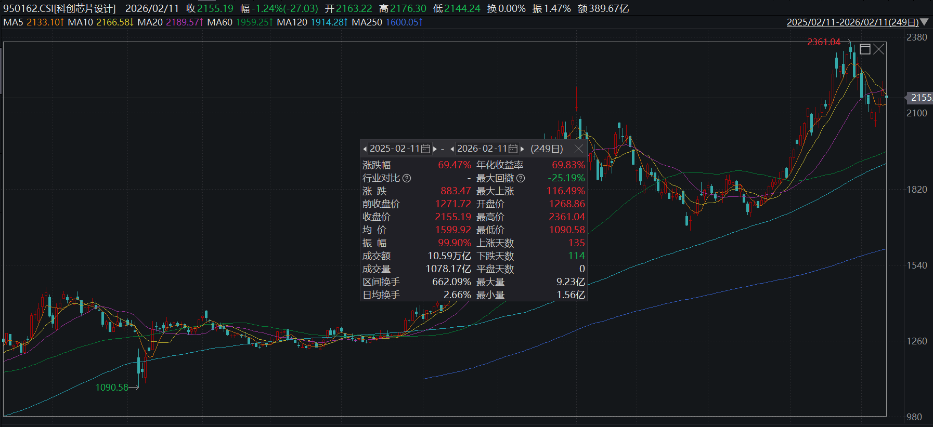This screenshot has height=427, width=933.
Task: Maximize the selected range box on chart
Action: pyautogui.click(x=865, y=49)
